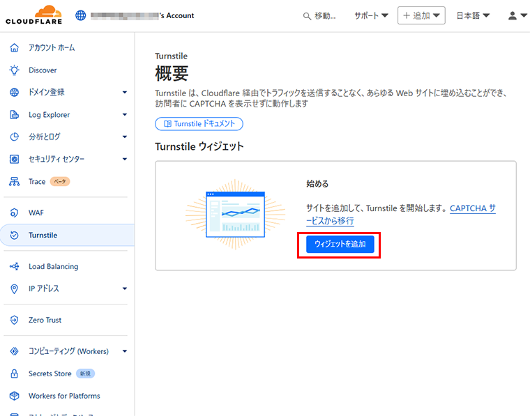This screenshot has width=530, height=416.
Task: Click the Load Balancing icon
Action: point(14,266)
